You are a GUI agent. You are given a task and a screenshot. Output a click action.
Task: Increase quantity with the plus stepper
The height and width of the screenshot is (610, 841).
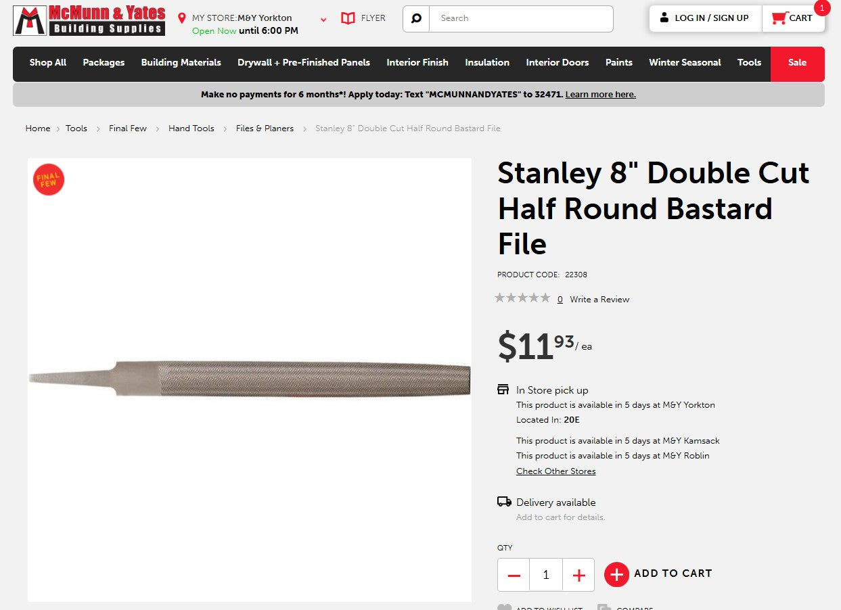pos(578,574)
